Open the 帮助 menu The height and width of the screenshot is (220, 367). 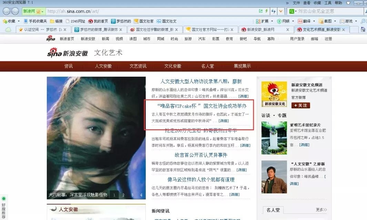[338, 3]
